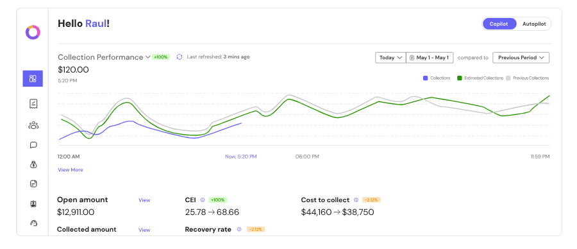Toggle the Collections legend swatch
This screenshot has height=249, width=577.
click(426, 78)
